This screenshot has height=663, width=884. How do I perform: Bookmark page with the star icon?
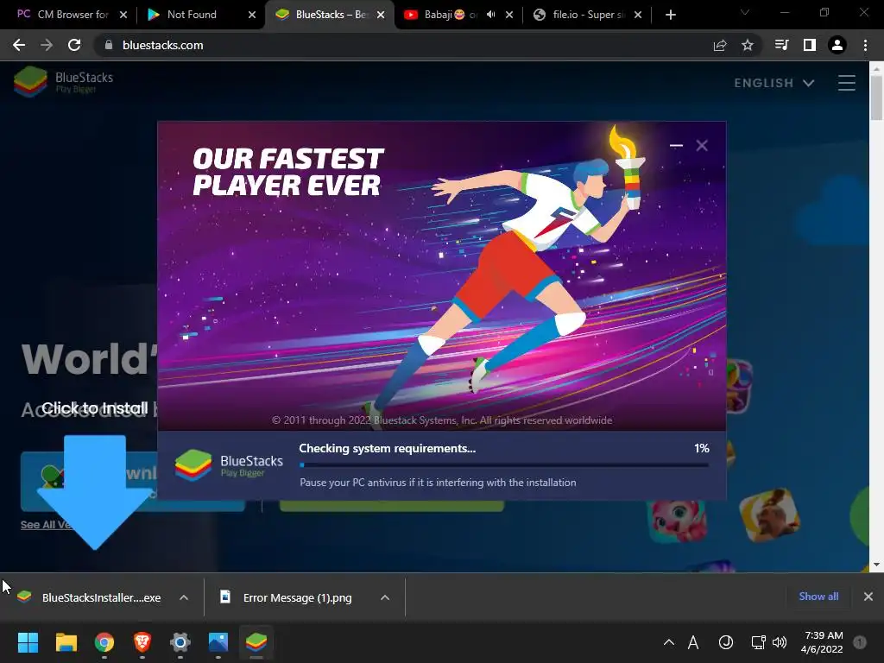click(748, 45)
